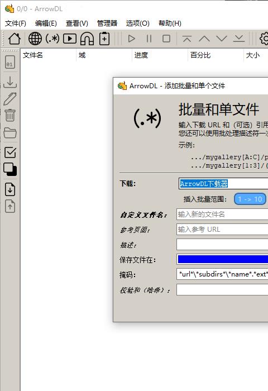Click the 保存文件在 path field

(x=222, y=259)
